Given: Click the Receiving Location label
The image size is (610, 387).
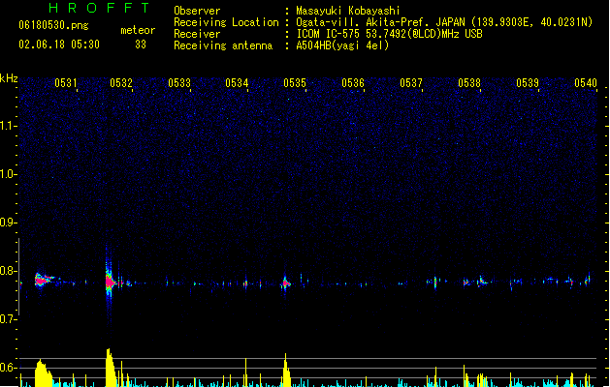Looking at the screenshot, I should (226, 22).
